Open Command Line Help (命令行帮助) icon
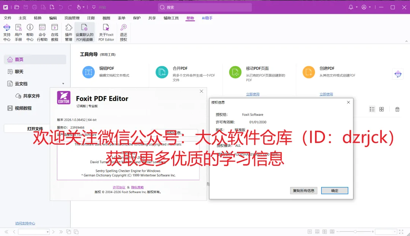The height and width of the screenshot is (236, 410). [x=42, y=32]
